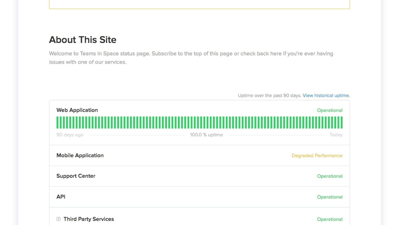
Task: Click the Operational indicator for Third Party Services
Action: (330, 219)
